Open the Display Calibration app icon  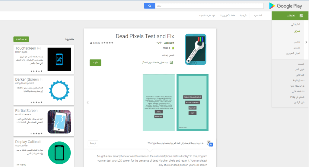[59, 152]
